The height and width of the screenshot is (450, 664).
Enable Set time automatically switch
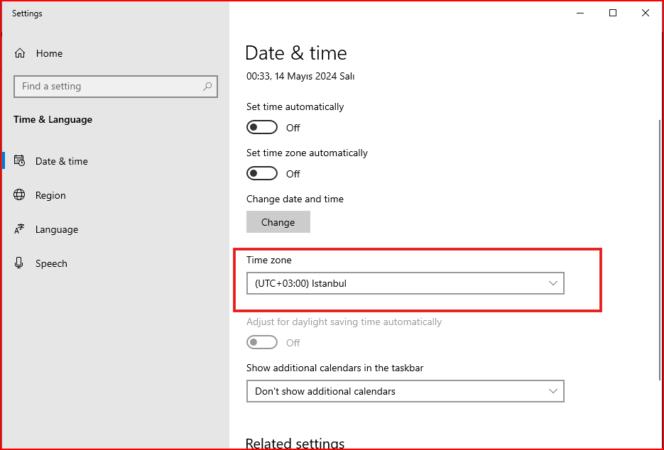click(x=261, y=128)
